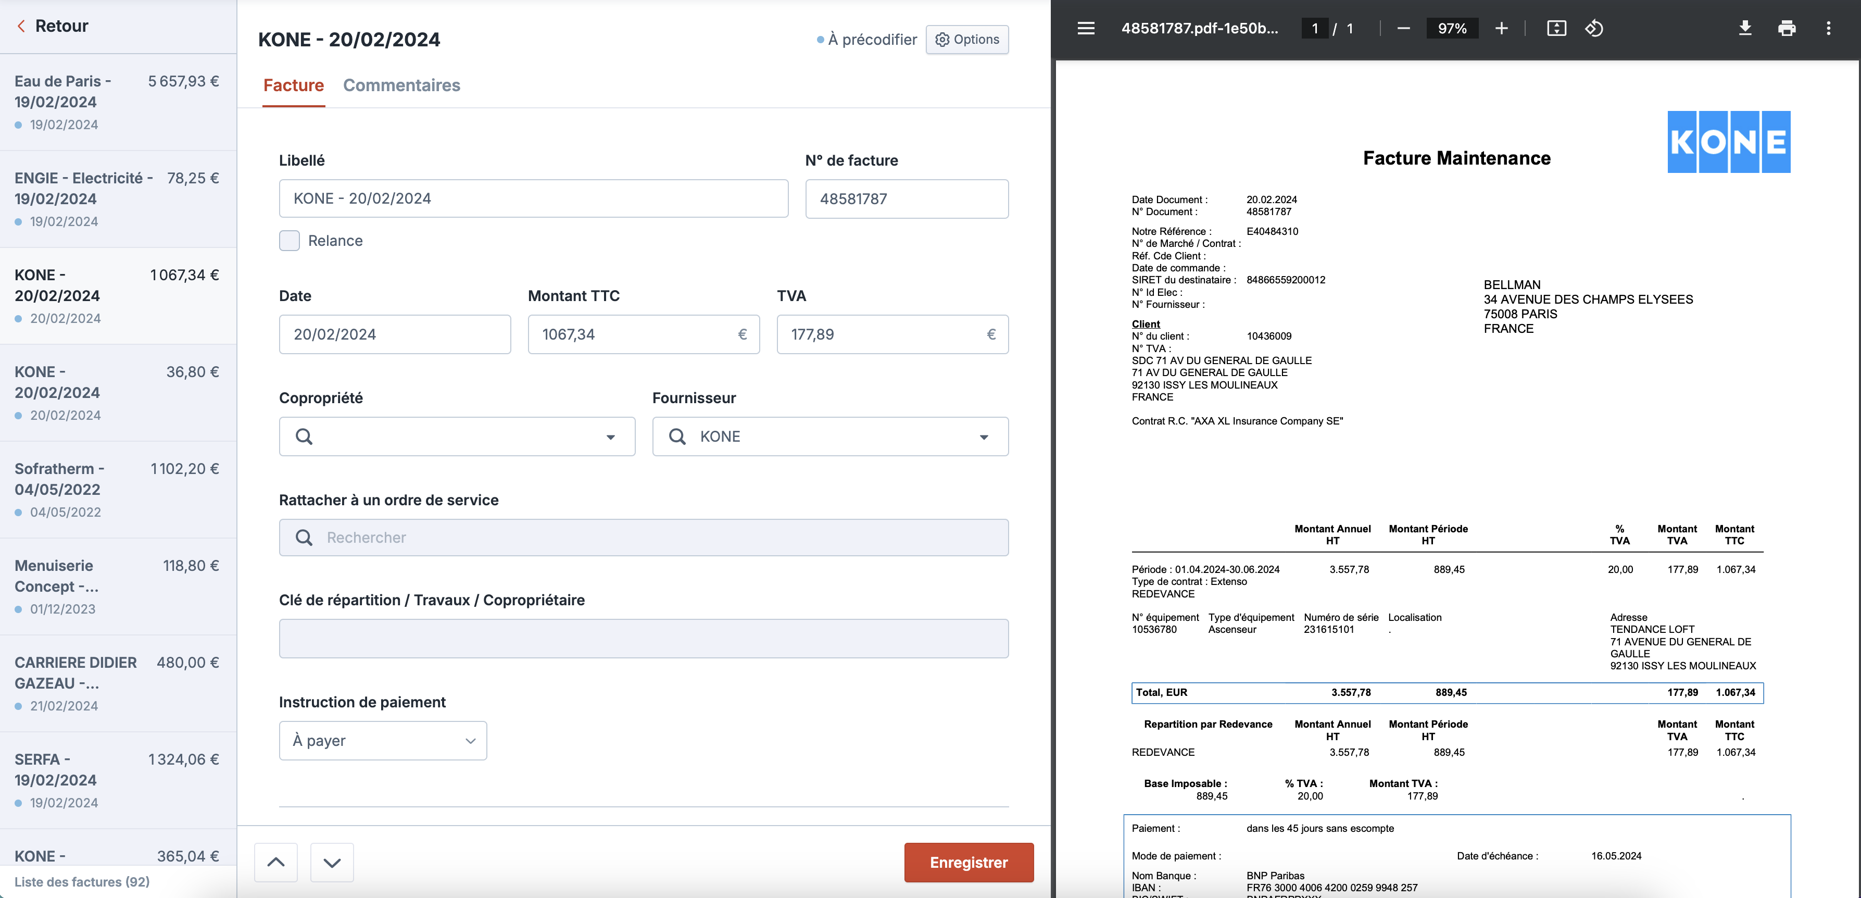Open the Sofratherm invoice 1 102,20 €
Viewport: 1861px width, 898px height.
[x=118, y=490]
